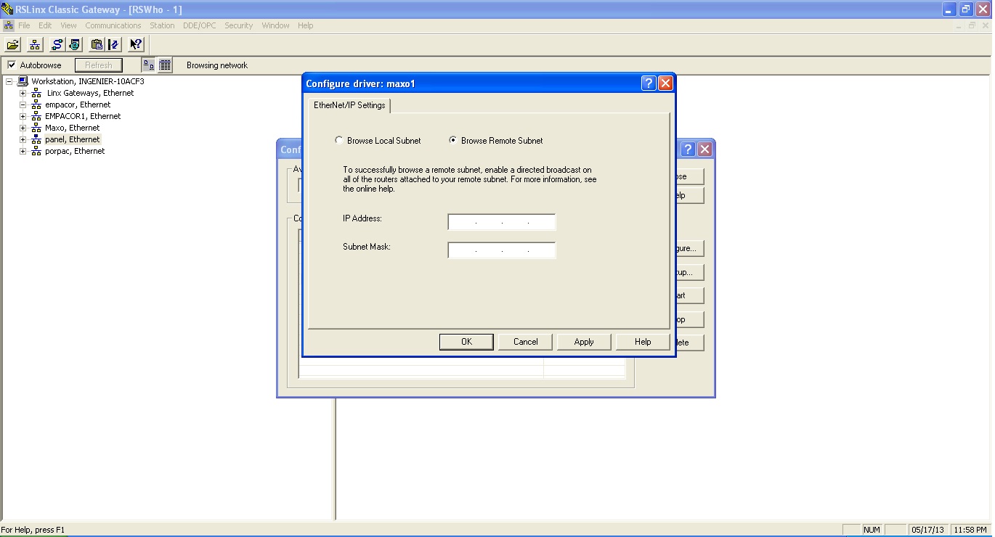Open Configure Drivers via the cable toolbar icon
995x537 pixels.
[x=57, y=45]
